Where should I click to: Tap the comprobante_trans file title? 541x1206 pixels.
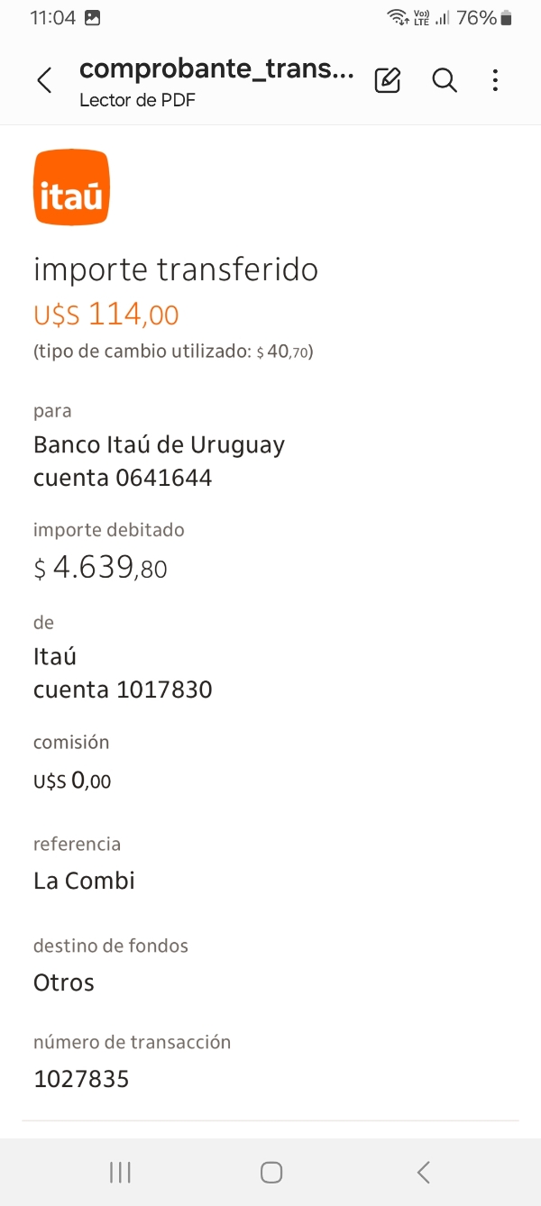click(216, 69)
